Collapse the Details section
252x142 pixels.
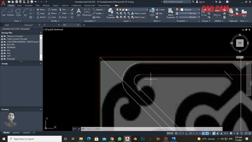[41, 64]
